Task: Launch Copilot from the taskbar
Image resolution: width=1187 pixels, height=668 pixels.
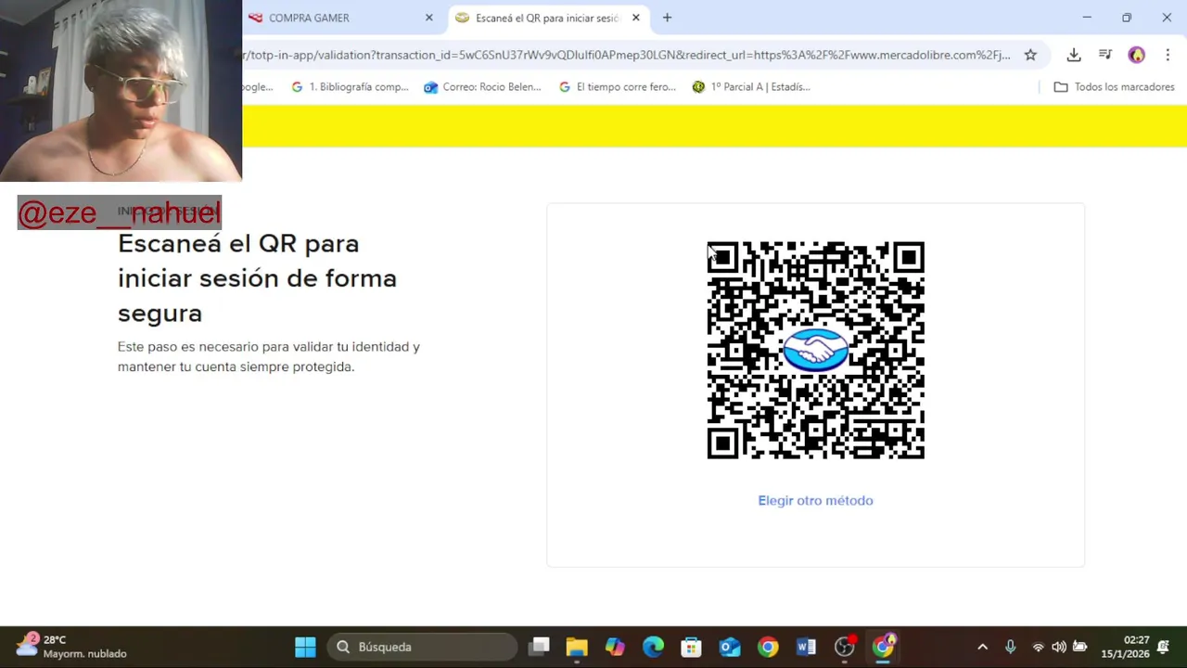Action: [615, 647]
